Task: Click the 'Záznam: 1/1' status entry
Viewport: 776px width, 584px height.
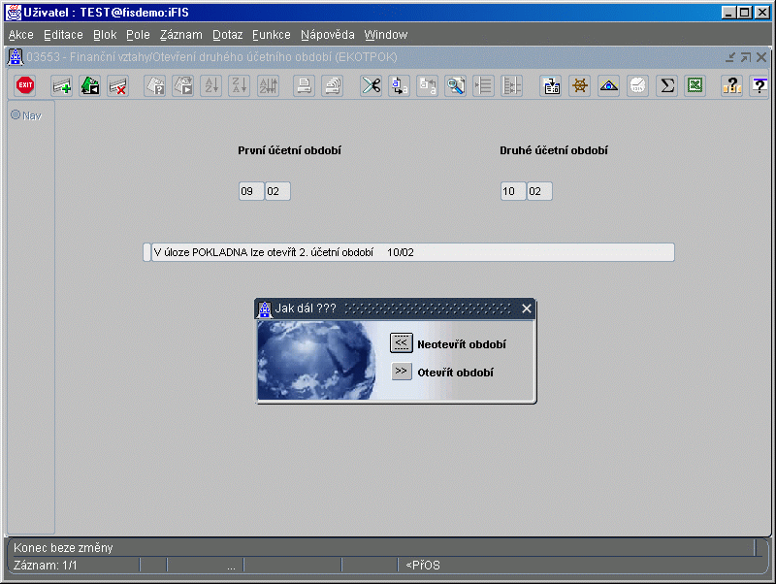Action: (x=45, y=566)
